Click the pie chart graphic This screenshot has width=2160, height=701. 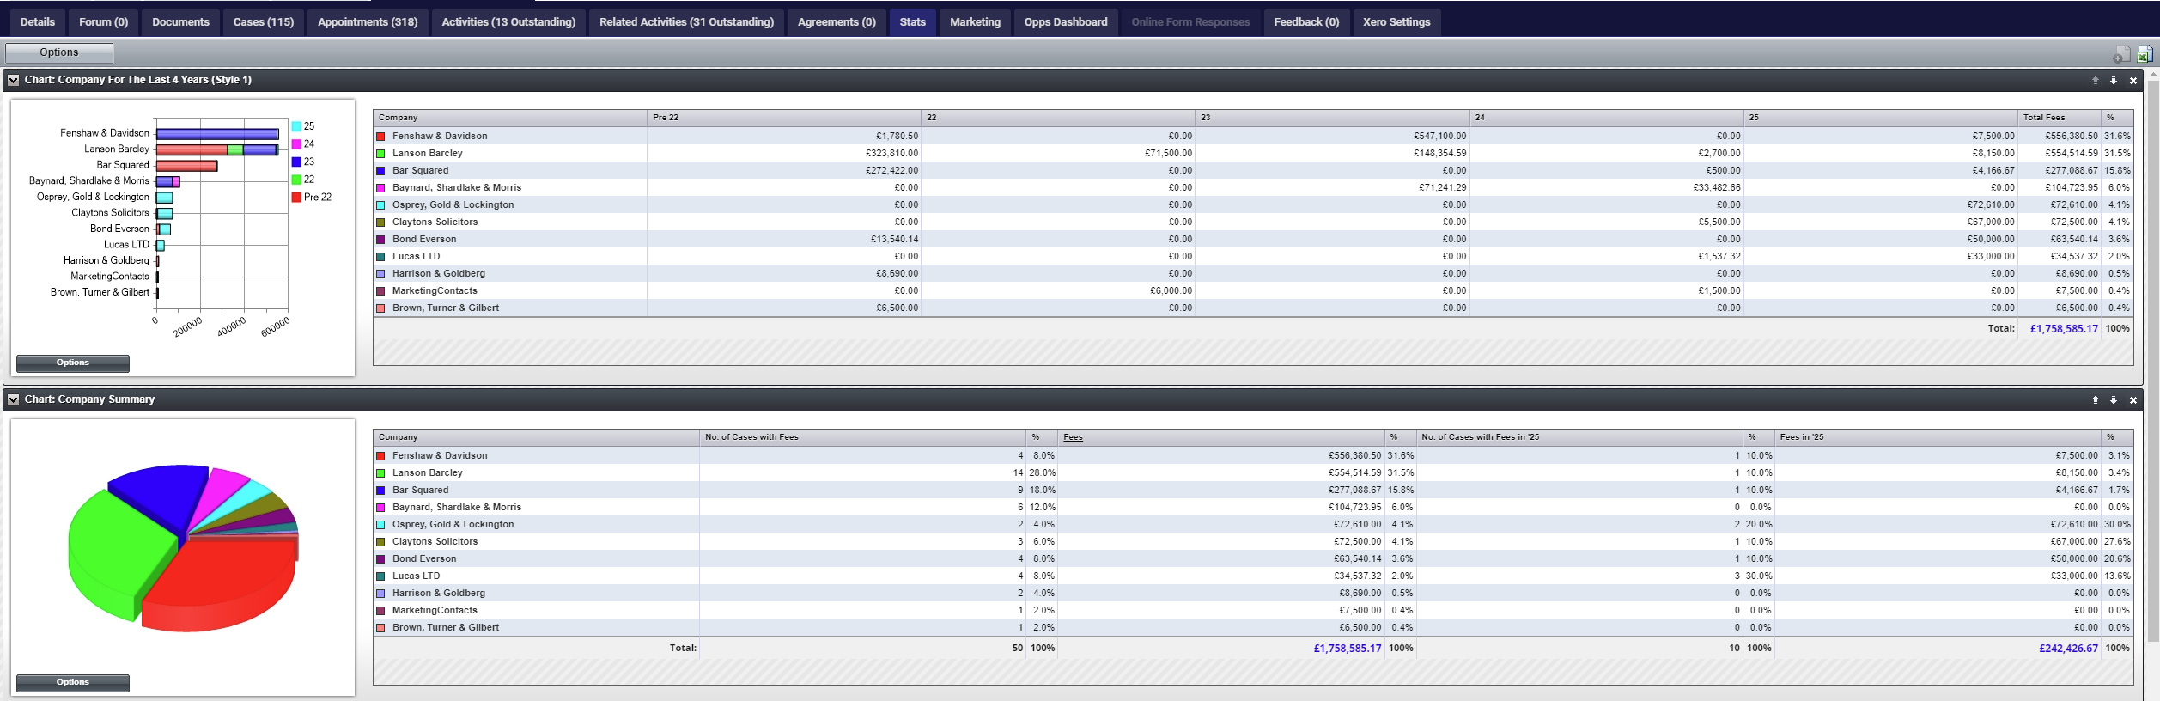183,547
